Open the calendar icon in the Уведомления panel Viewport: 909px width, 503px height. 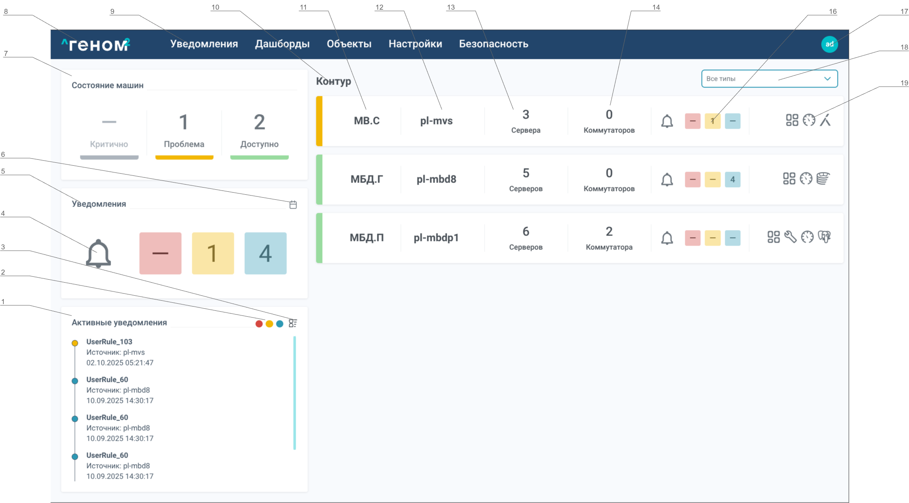[293, 204]
